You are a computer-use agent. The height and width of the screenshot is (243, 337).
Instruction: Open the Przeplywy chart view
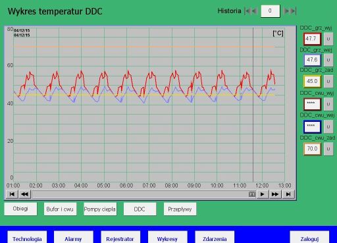(180, 209)
